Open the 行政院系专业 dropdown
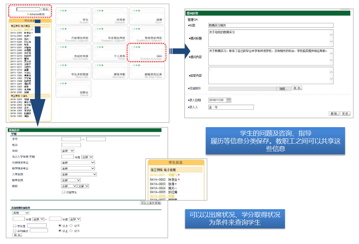Screen dimensions: 359x244 click(x=78, y=163)
